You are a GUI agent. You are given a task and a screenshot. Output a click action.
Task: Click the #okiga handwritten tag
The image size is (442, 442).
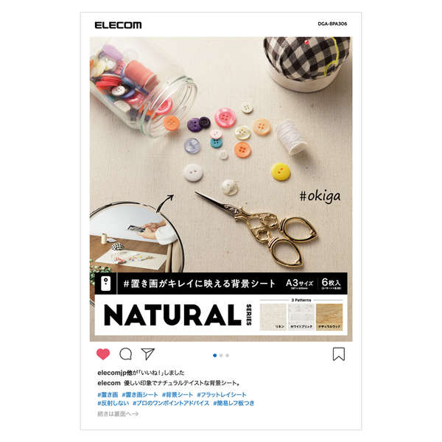tap(320, 197)
